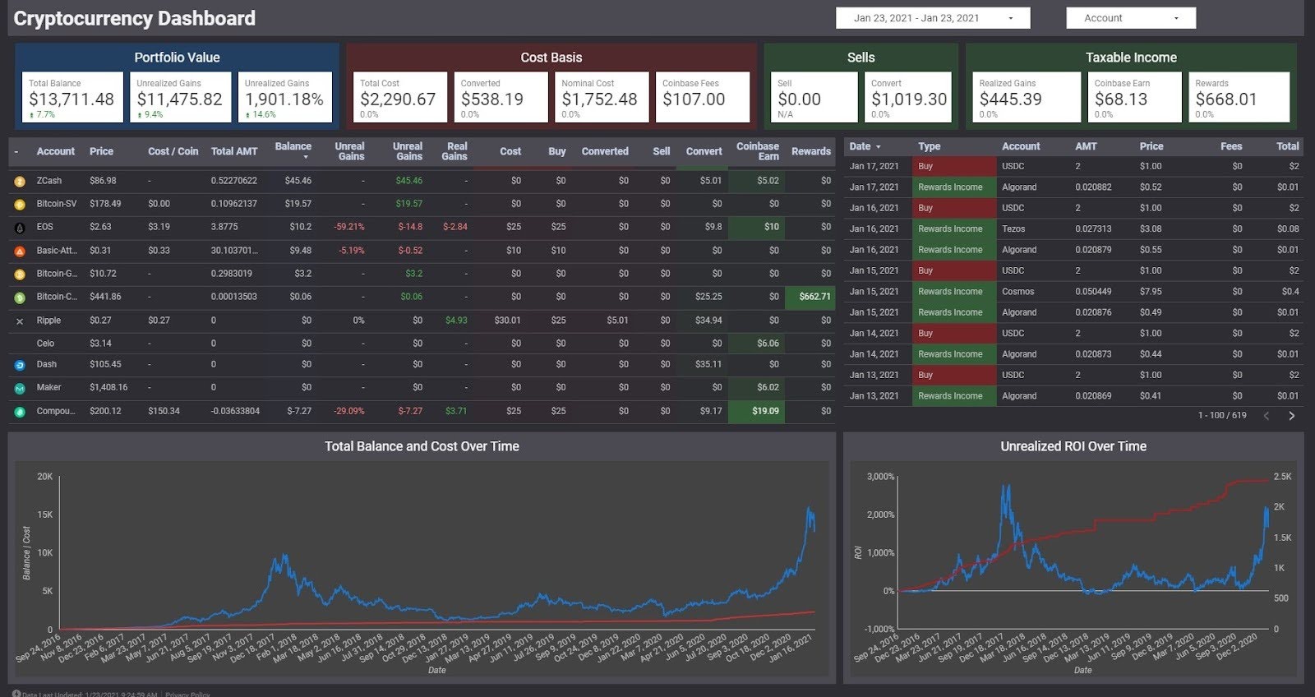Click the Compound coin icon
Screen dimensions: 1315x697
[20, 412]
